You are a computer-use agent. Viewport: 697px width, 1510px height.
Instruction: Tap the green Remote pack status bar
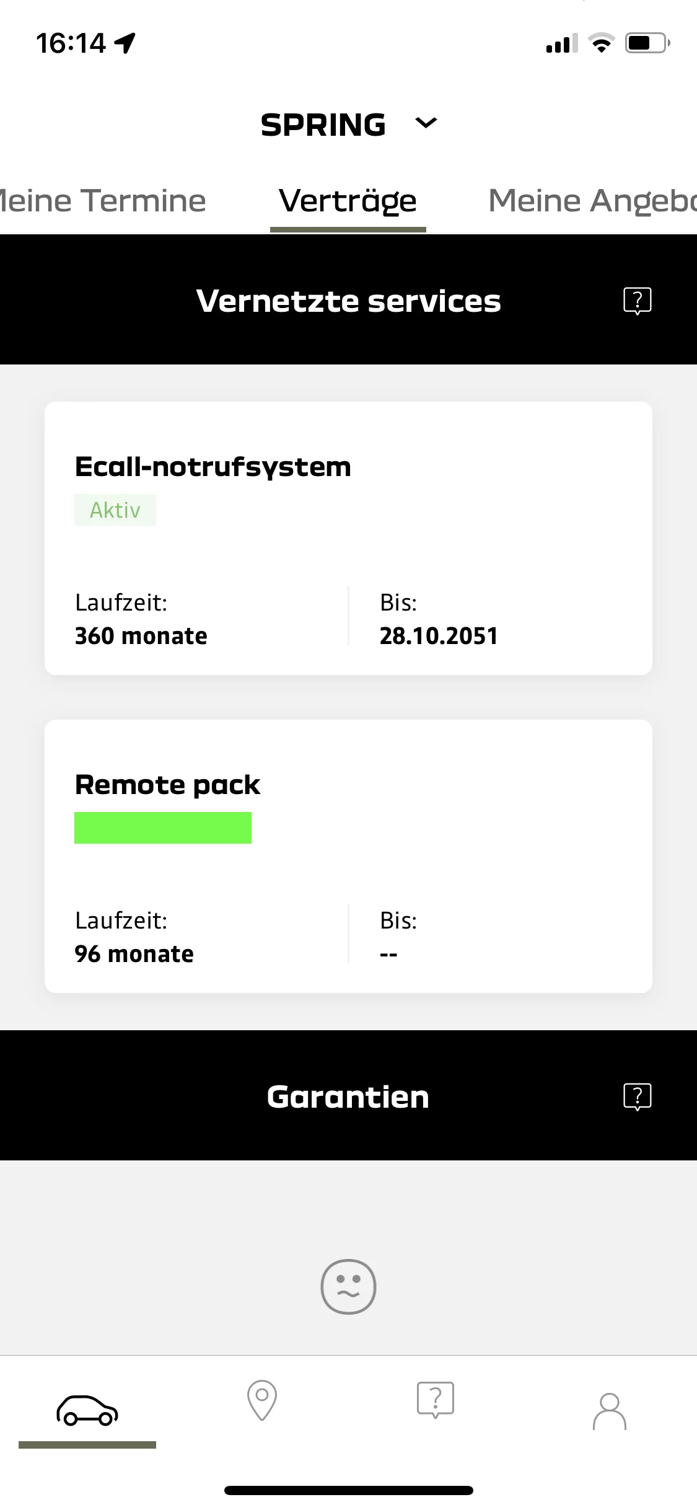pos(163,828)
